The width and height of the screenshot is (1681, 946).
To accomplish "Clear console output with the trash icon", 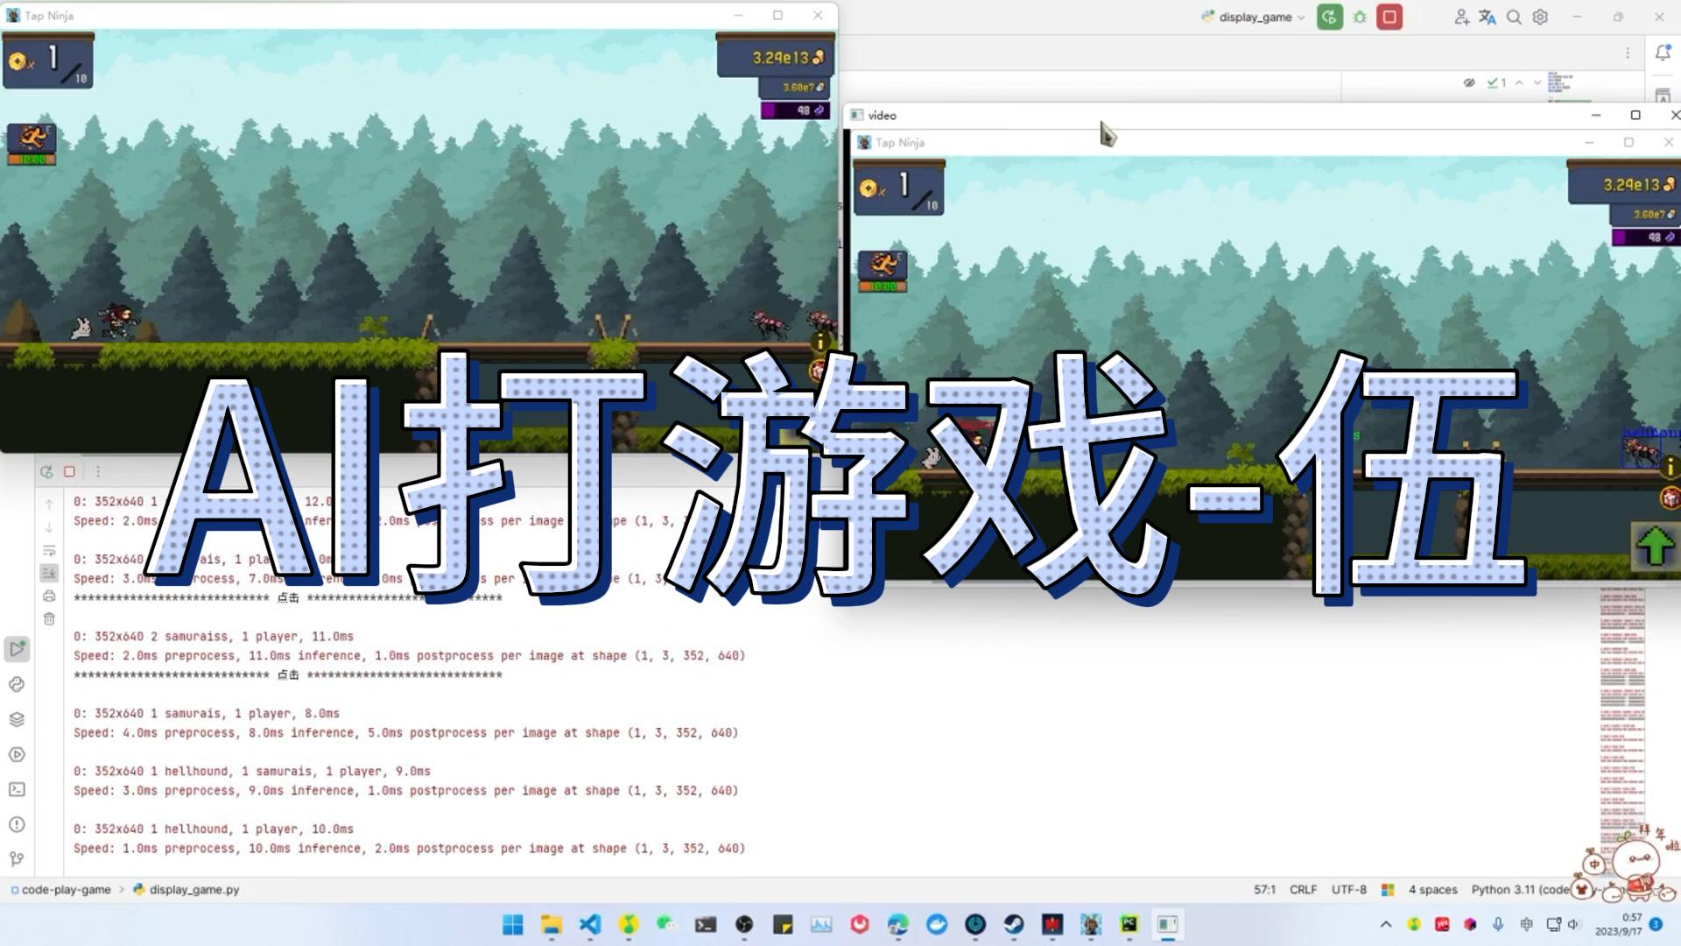I will click(49, 618).
